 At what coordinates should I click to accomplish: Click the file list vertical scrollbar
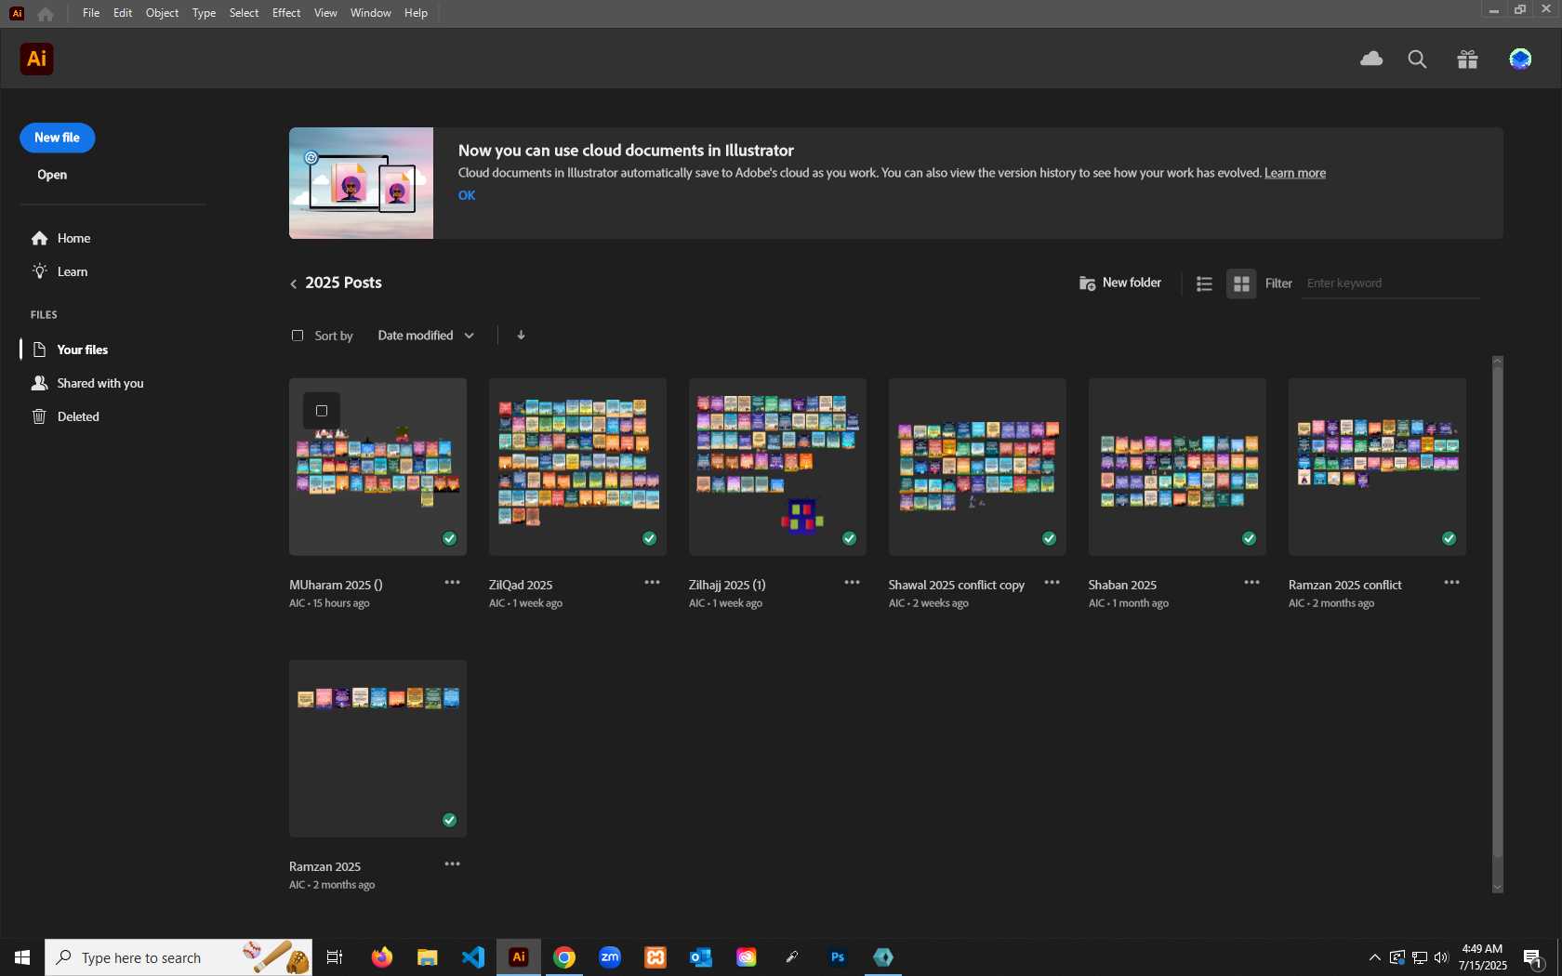point(1497,611)
